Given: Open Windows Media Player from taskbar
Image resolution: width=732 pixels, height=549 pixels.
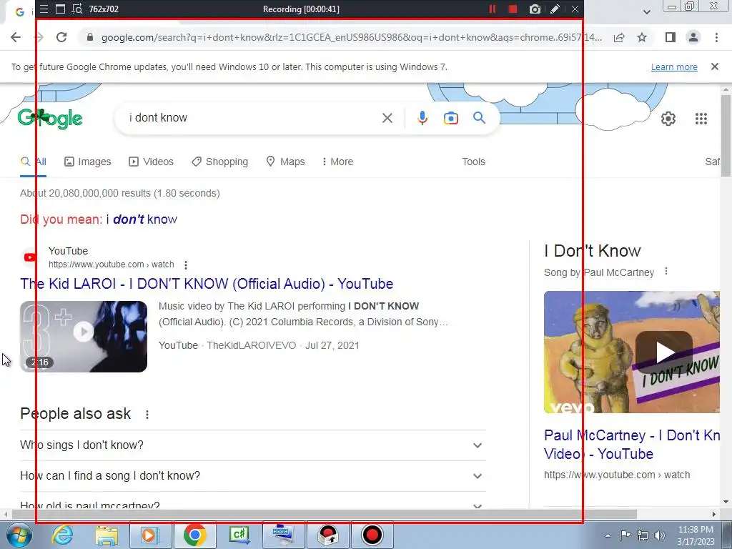Looking at the screenshot, I should (151, 535).
